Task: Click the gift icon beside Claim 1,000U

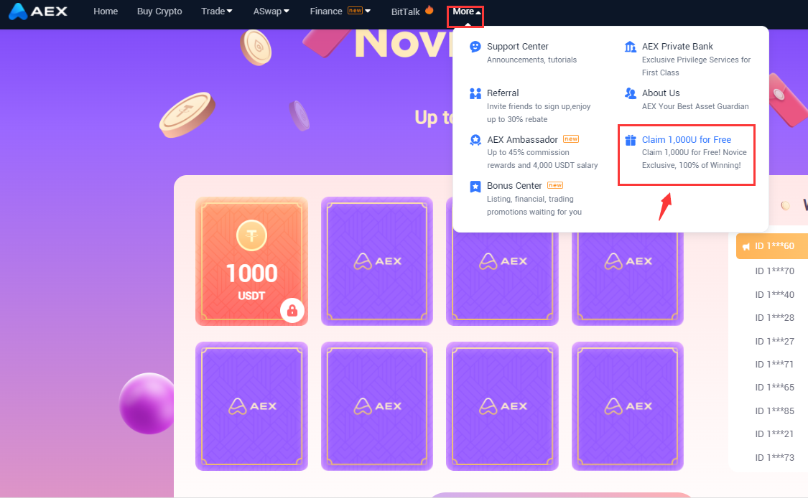Action: click(x=630, y=140)
